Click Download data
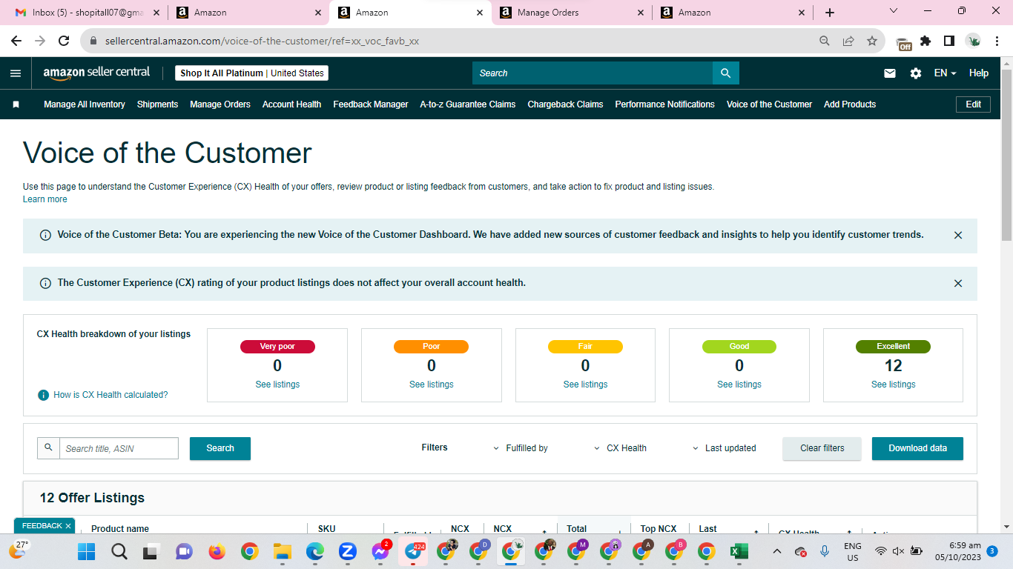Viewport: 1013px width, 569px height. click(917, 448)
